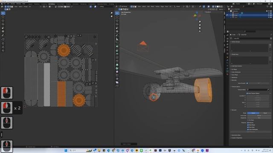Expand the Face Maps panel
This screenshot has height=153, width=273.
click(235, 75)
